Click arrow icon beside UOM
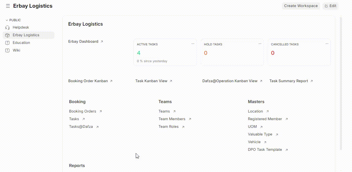 (x=261, y=127)
